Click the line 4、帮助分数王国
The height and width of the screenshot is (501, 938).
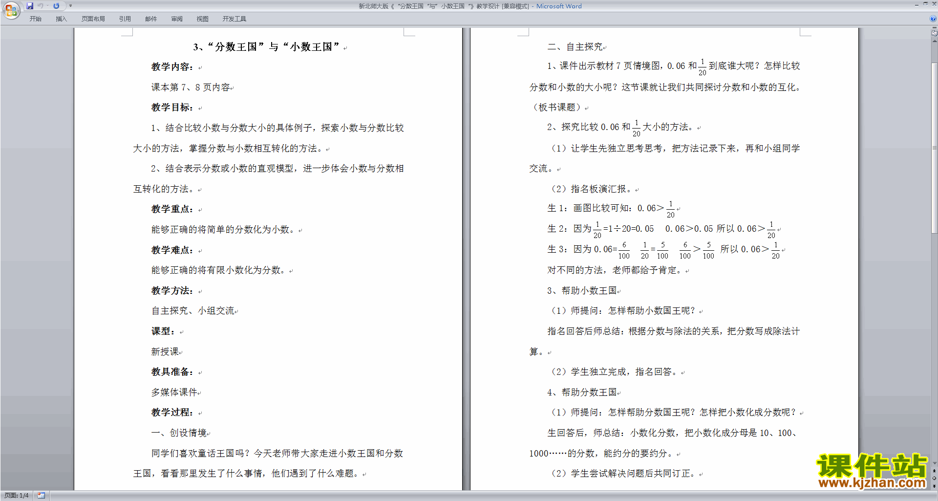(x=582, y=392)
